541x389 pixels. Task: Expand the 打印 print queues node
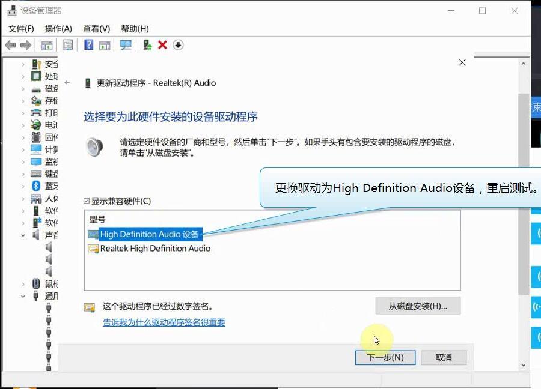point(23,113)
